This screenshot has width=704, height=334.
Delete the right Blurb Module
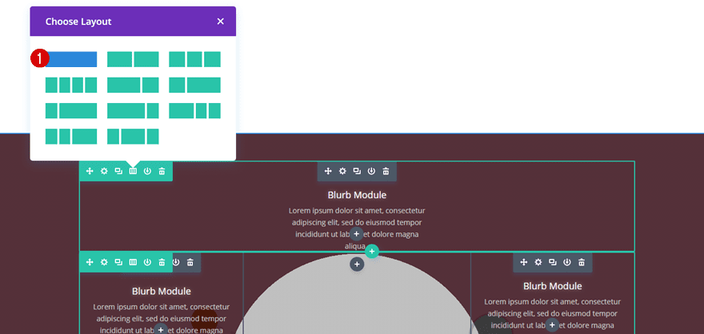click(582, 262)
